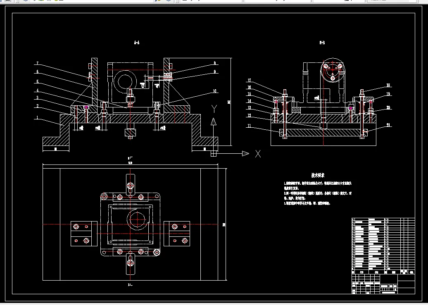
Task: Select part balloon number 16
Action: [249, 87]
